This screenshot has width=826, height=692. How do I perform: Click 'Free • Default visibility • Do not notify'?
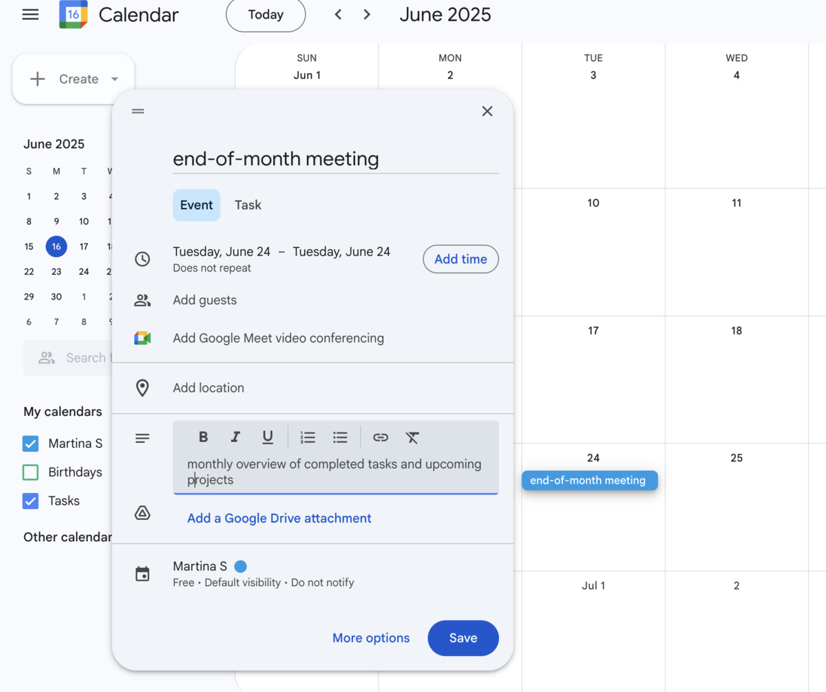pyautogui.click(x=264, y=583)
